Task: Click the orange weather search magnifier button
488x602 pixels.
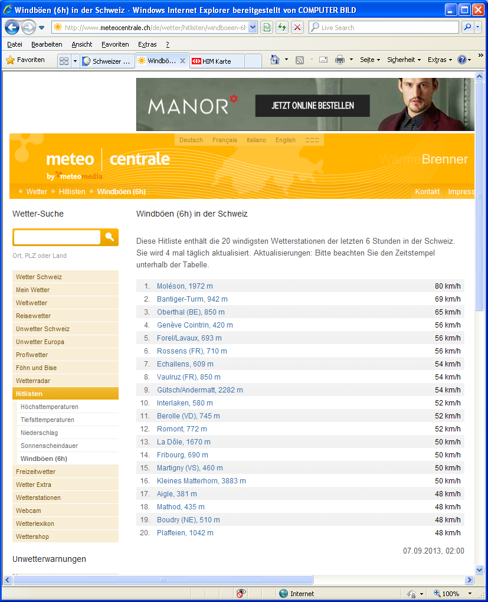Action: click(x=109, y=237)
